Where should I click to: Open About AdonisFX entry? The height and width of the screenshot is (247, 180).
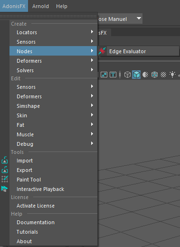[x=53, y=241]
